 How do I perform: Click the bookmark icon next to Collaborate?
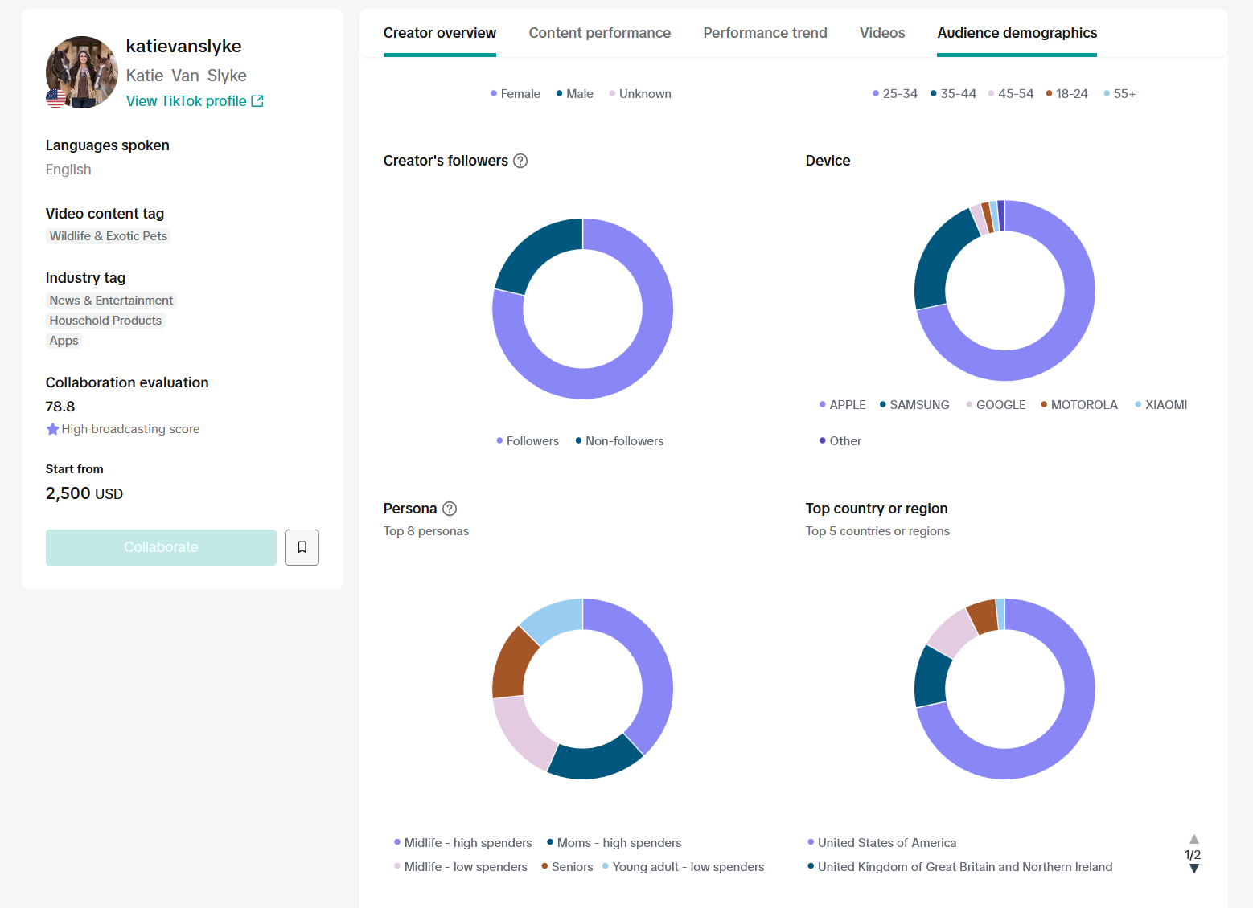click(302, 547)
